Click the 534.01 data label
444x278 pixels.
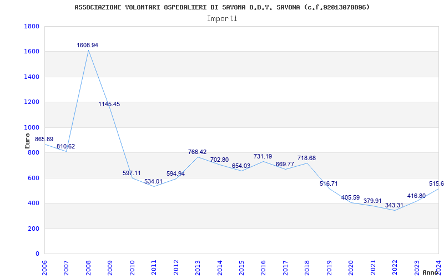154,181
